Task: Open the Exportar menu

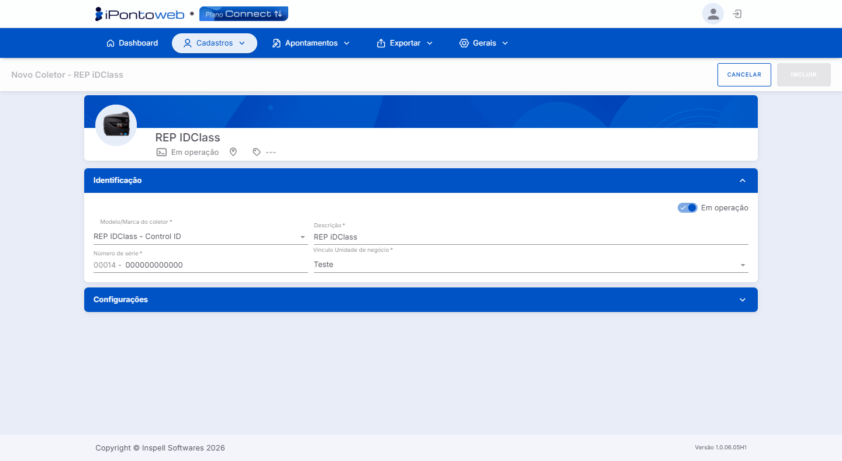Action: pyautogui.click(x=405, y=43)
